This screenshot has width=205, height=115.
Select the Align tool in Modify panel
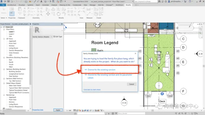tap(48, 9)
